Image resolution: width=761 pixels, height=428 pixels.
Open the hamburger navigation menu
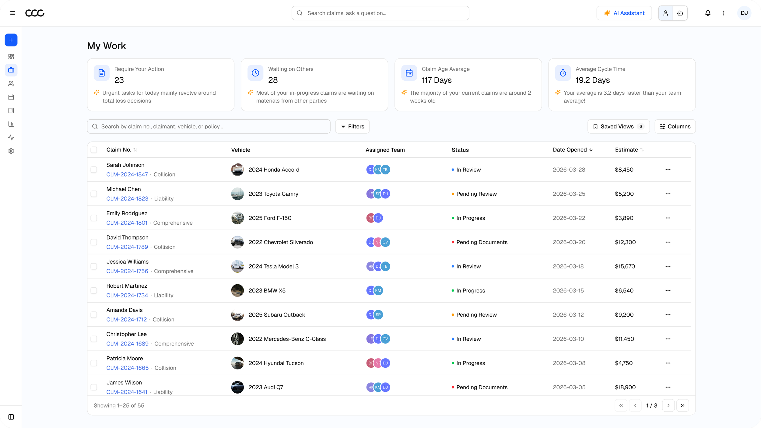click(12, 13)
